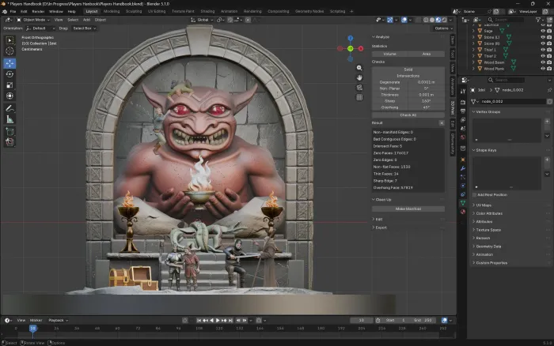The image size is (554, 346).
Task: Open the Material properties tab
Action: coord(463,212)
